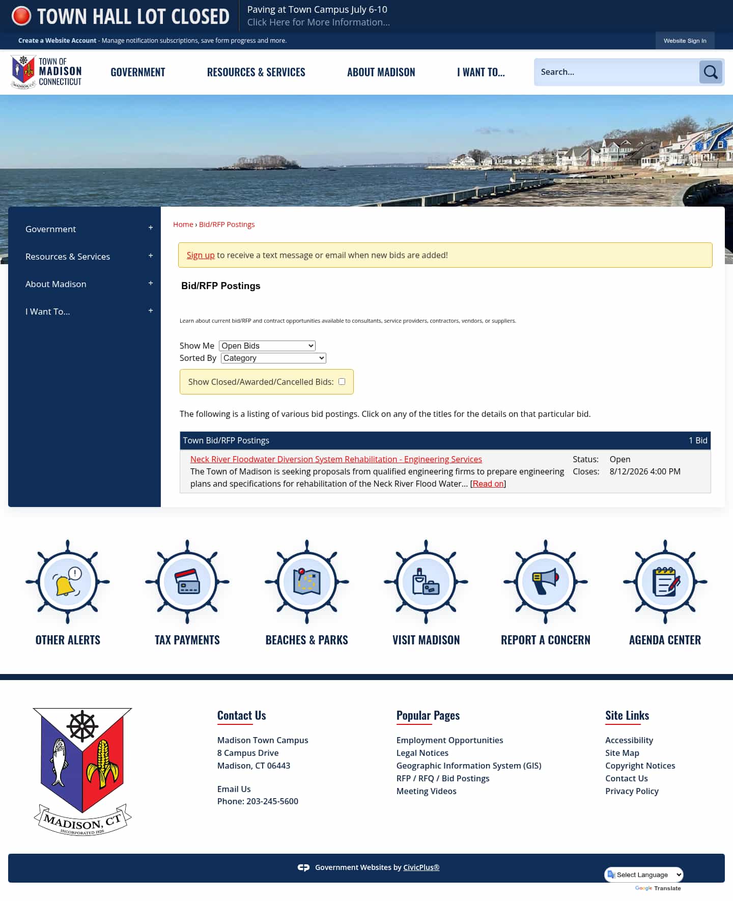Click the Beaches & Parks label
This screenshot has width=733, height=901.
[307, 640]
